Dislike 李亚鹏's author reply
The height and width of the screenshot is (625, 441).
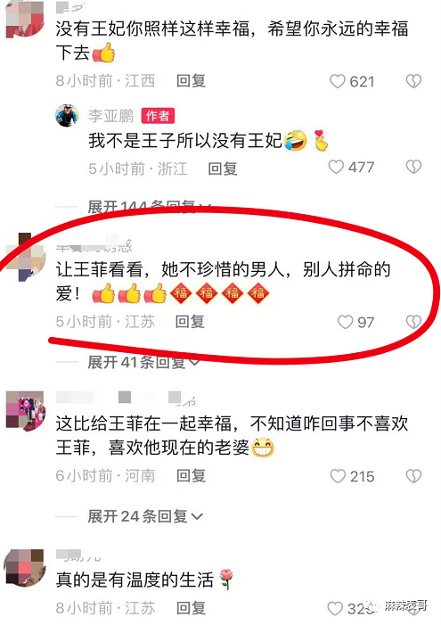tap(413, 167)
